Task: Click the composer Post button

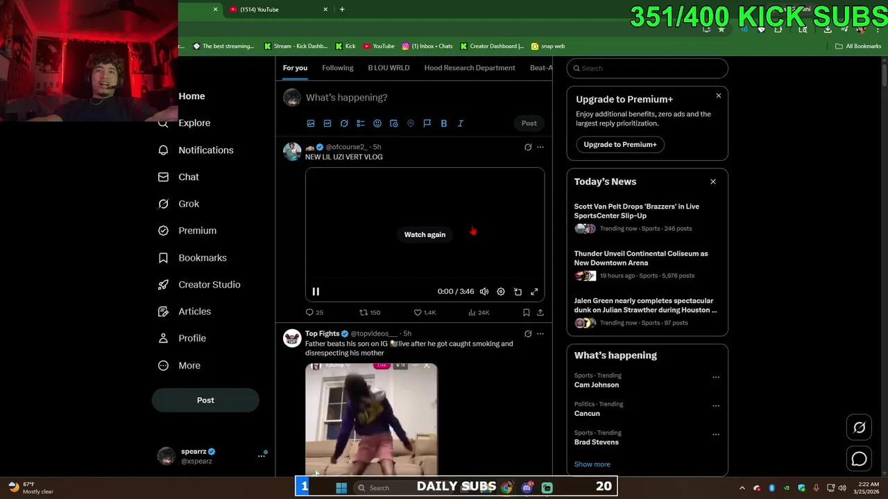Action: tap(529, 123)
